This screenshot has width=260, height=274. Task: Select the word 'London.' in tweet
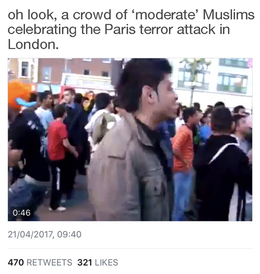click(x=33, y=45)
